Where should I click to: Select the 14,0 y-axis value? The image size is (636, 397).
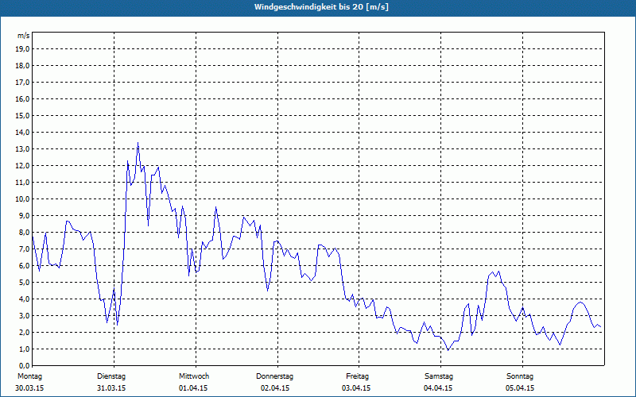pos(24,133)
